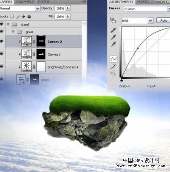Switch to the Paths tab
This screenshot has width=170, height=172.
coord(44,2)
